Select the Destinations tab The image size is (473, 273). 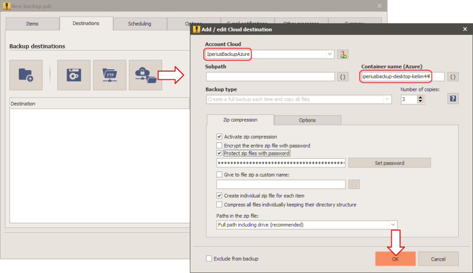86,24
